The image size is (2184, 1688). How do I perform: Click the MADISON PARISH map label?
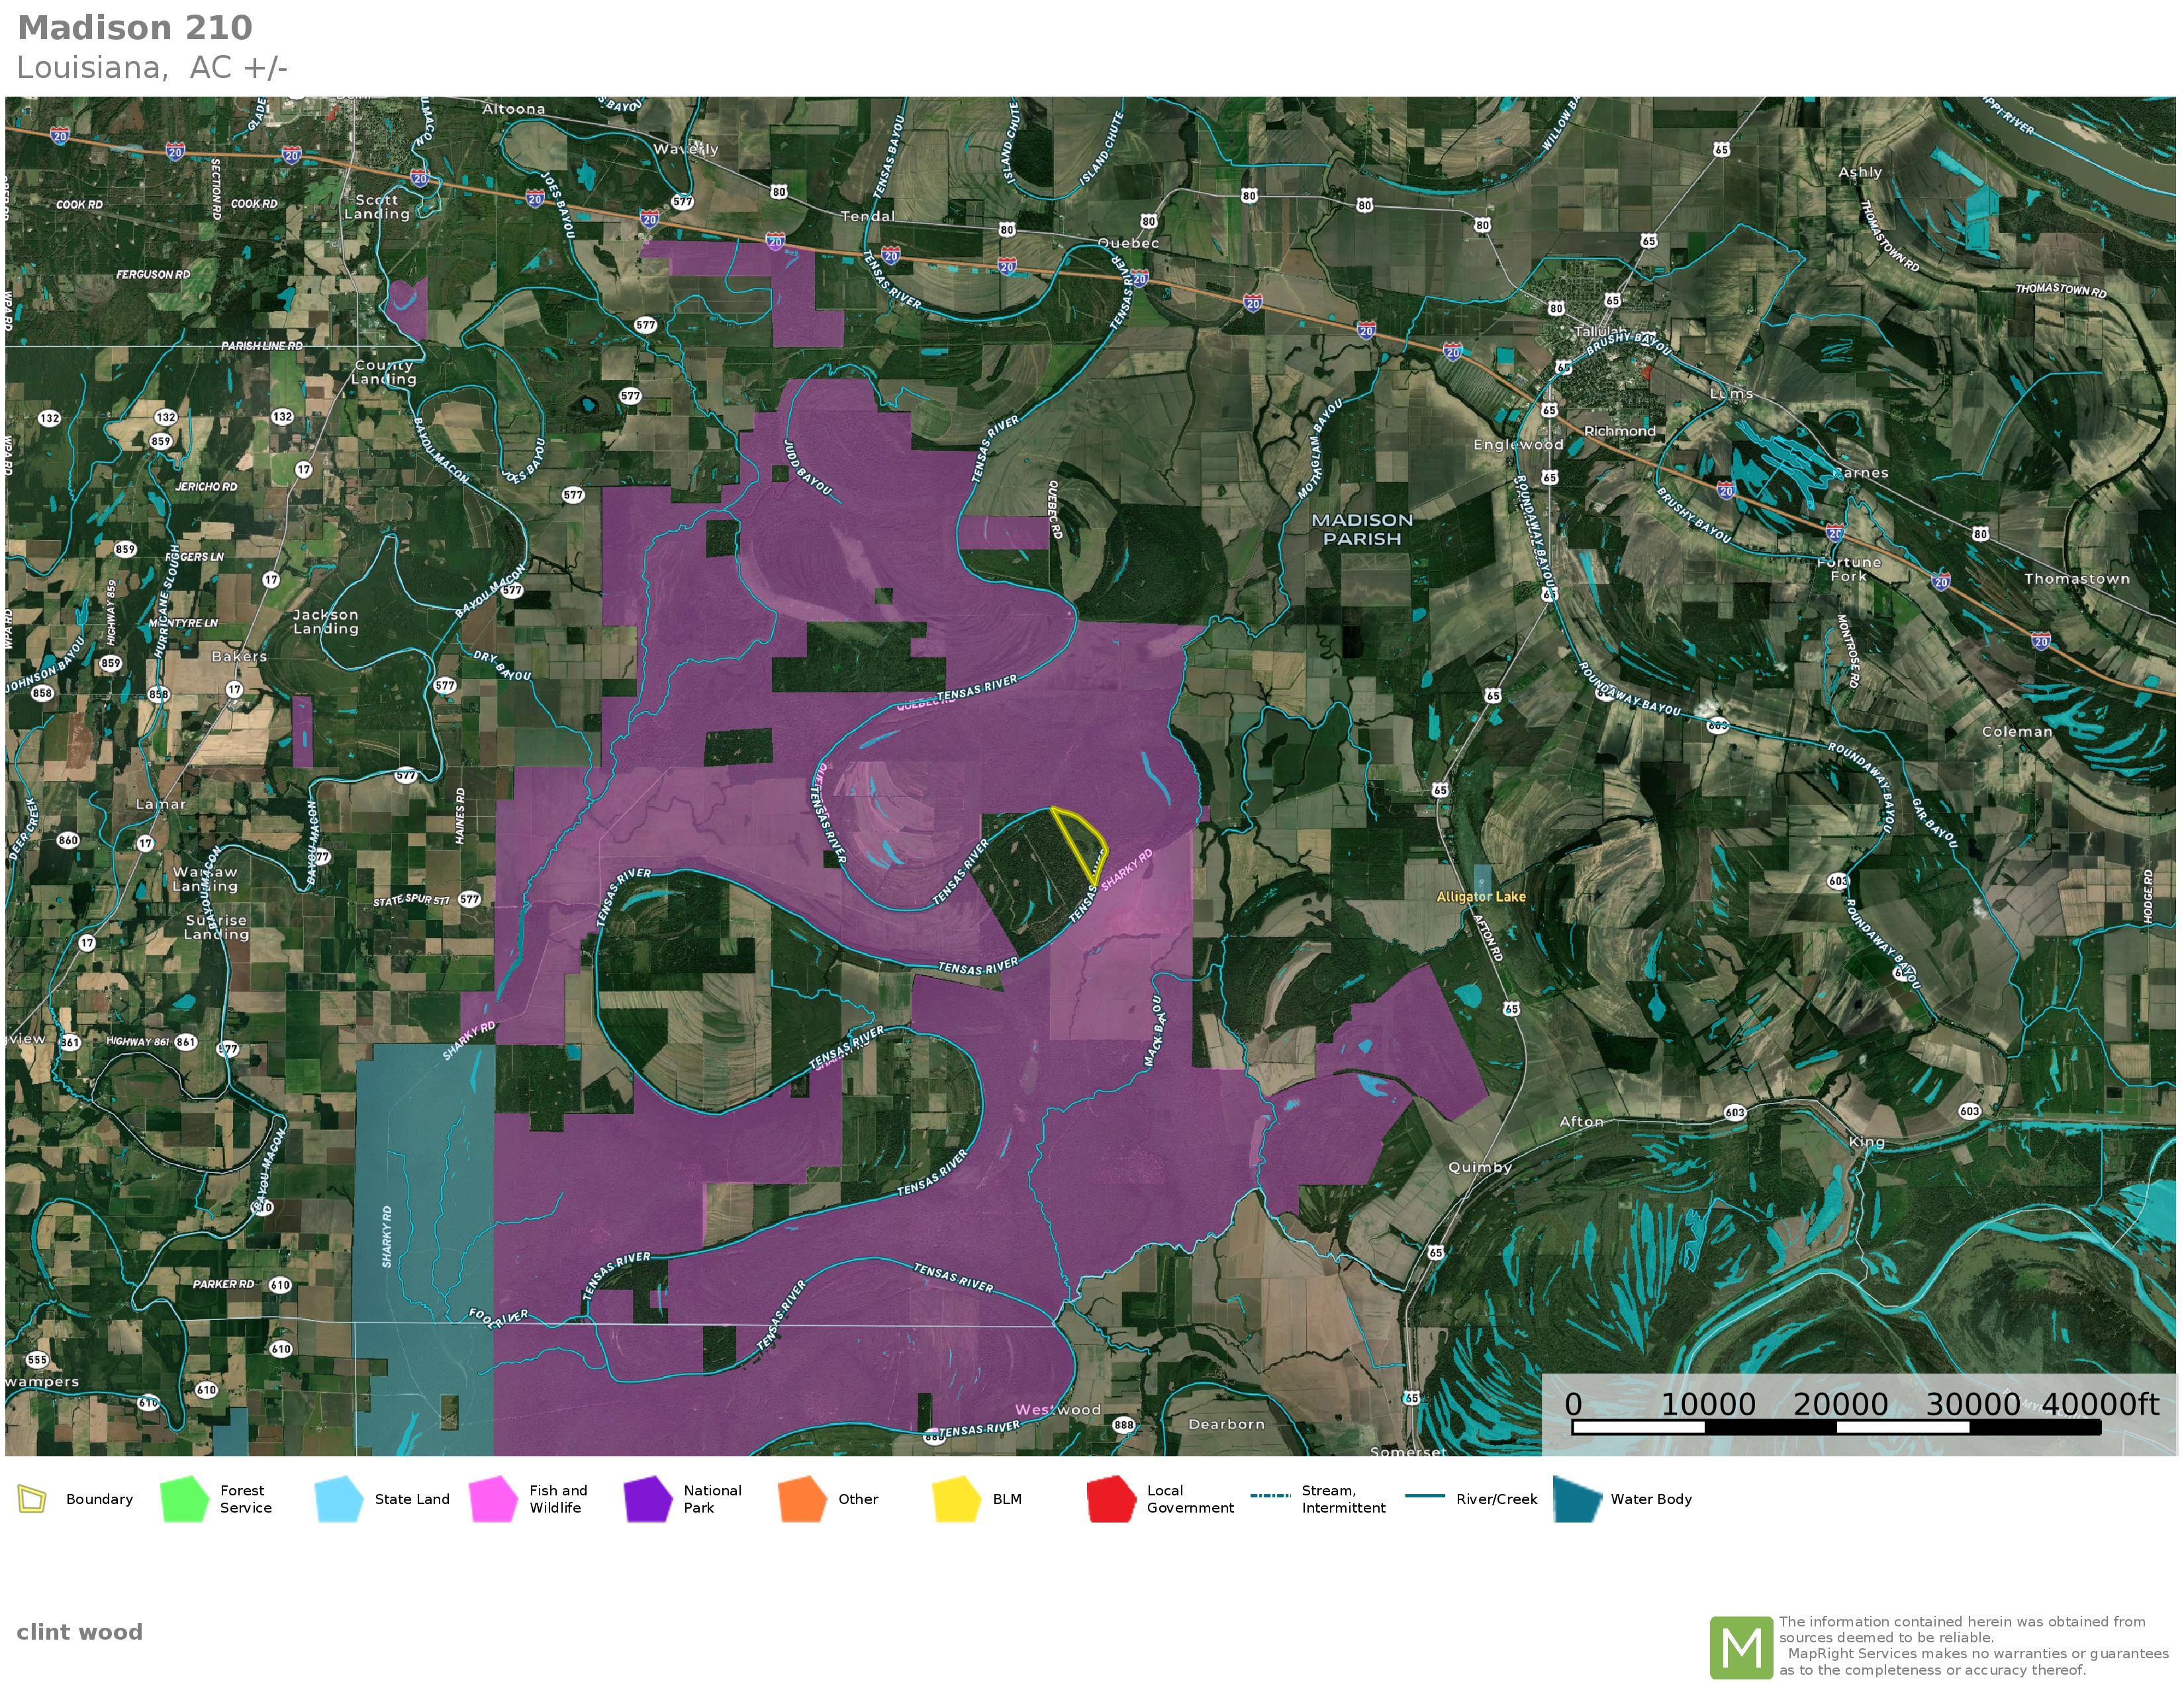click(x=1361, y=529)
